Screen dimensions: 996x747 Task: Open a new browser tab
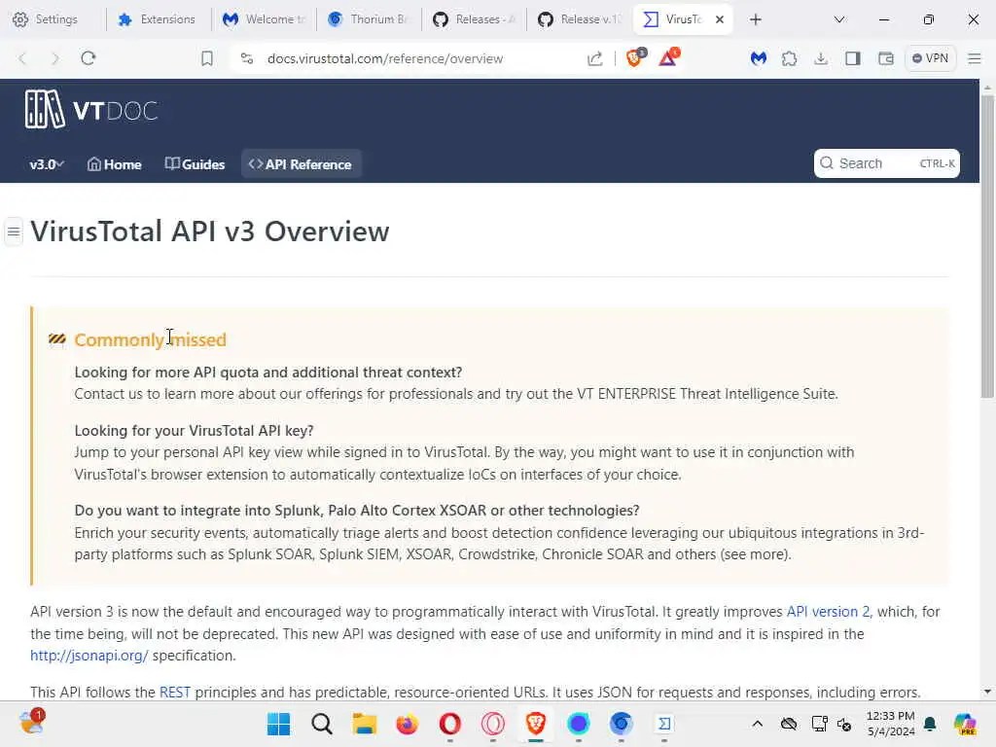point(755,19)
